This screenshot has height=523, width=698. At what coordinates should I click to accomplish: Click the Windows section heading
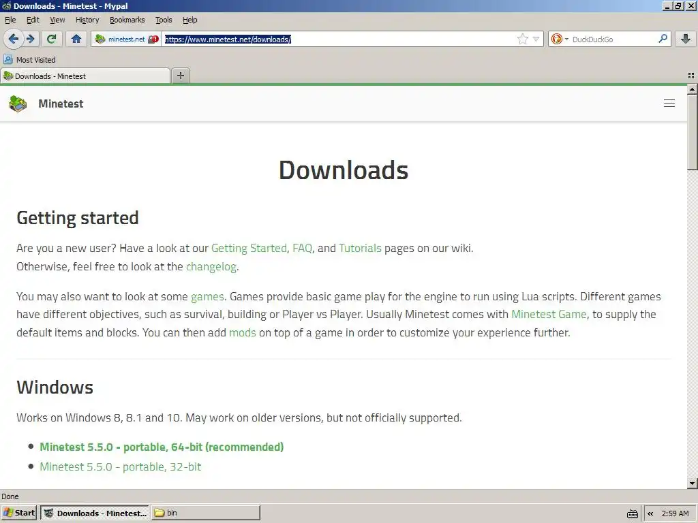55,387
